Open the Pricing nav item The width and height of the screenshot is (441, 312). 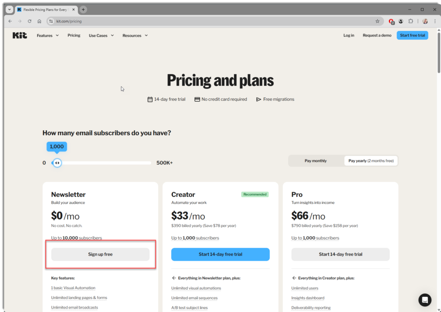pyautogui.click(x=74, y=35)
